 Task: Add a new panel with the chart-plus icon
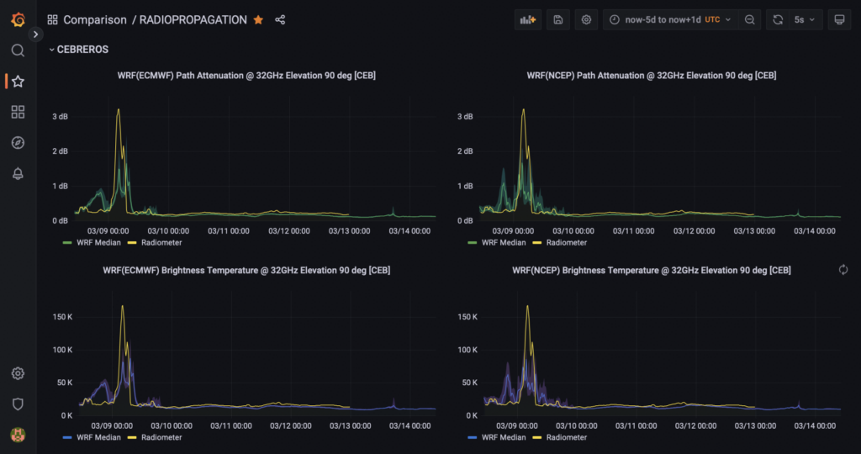pyautogui.click(x=528, y=20)
